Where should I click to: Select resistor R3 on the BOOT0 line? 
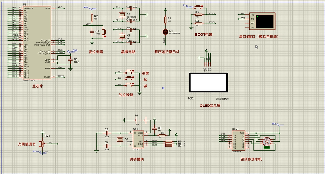(199, 15)
